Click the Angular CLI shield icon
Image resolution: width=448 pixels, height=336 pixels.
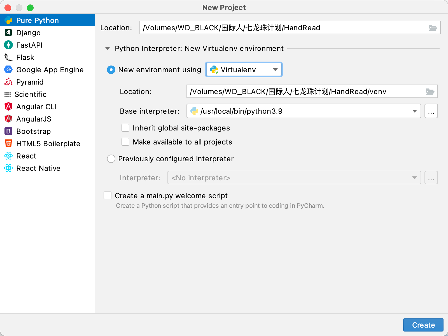tap(8, 106)
